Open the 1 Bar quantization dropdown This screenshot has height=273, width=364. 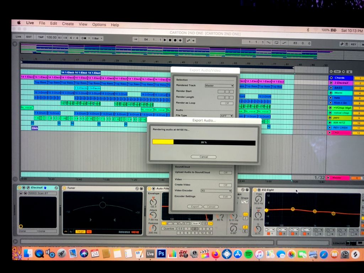click(97, 38)
